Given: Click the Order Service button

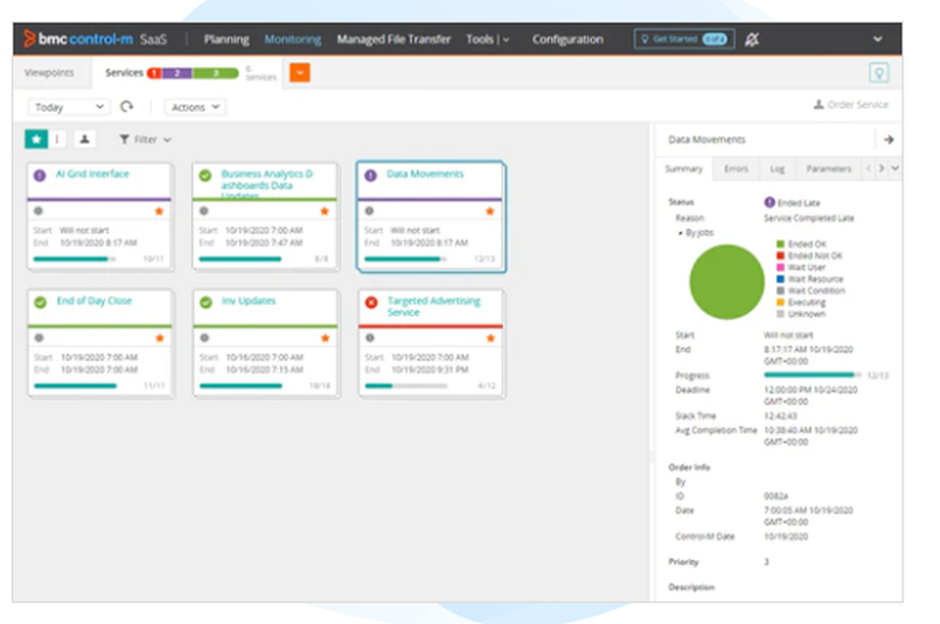Looking at the screenshot, I should click(x=851, y=104).
